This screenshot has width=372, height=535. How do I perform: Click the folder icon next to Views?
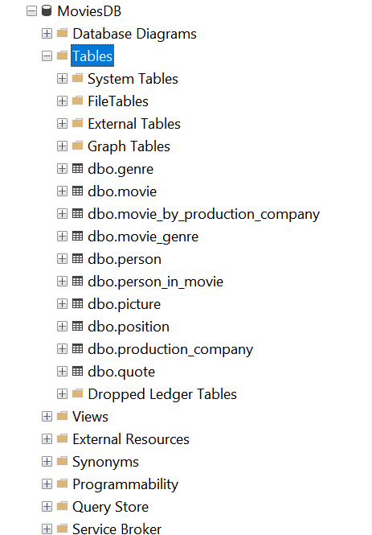(62, 416)
